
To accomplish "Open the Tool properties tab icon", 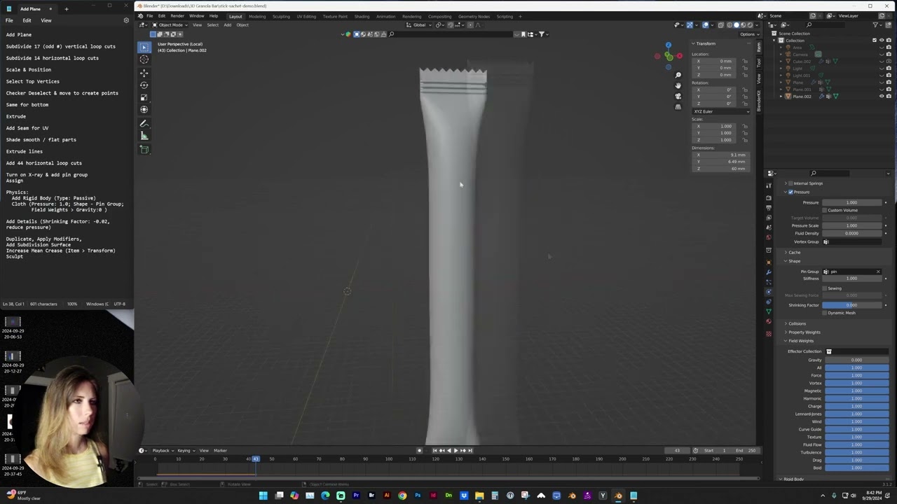I will pyautogui.click(x=769, y=185).
